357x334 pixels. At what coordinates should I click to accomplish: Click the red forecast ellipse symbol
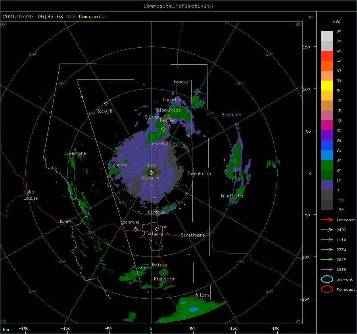327,289
